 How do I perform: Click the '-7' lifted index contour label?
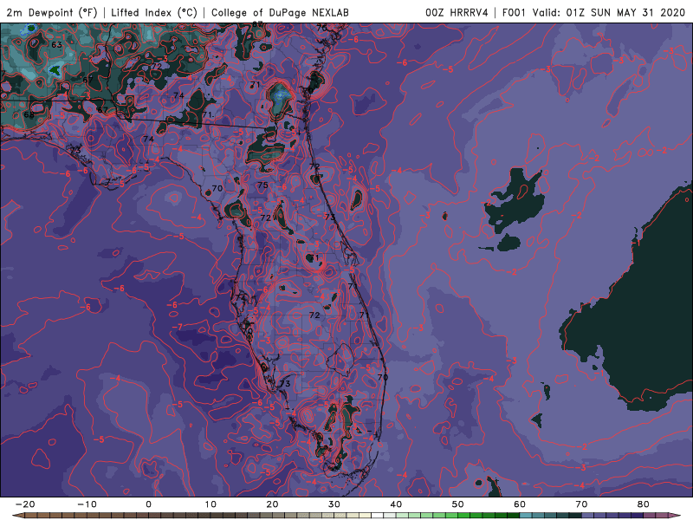pos(177,327)
